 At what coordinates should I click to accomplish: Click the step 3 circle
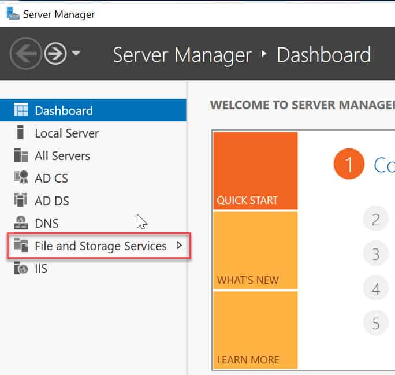click(x=375, y=254)
